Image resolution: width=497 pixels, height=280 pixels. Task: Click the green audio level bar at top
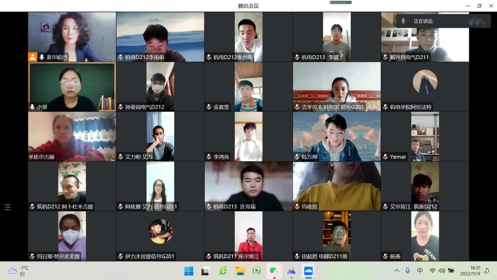point(340,2)
